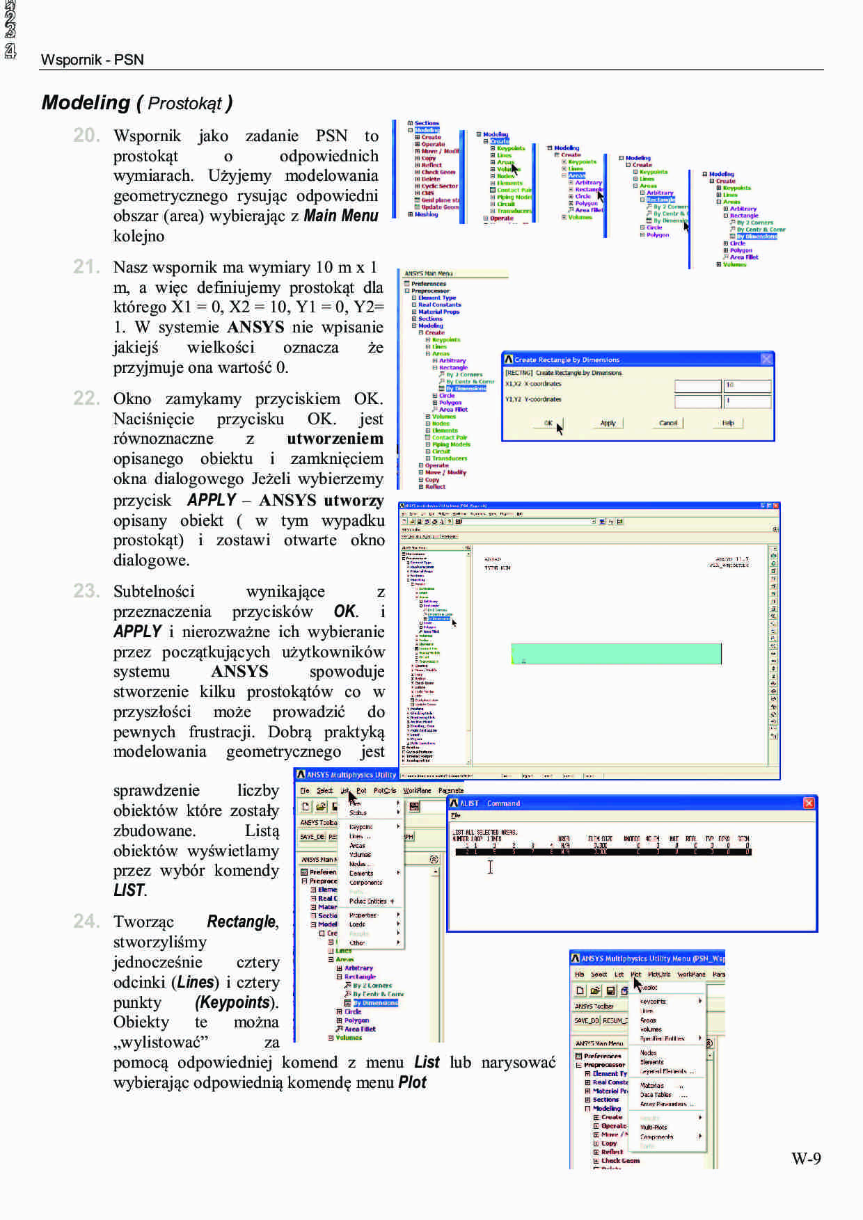The height and width of the screenshot is (1220, 863).
Task: Click Contact Pair icon in tree beside dialog
Action: click(x=427, y=438)
